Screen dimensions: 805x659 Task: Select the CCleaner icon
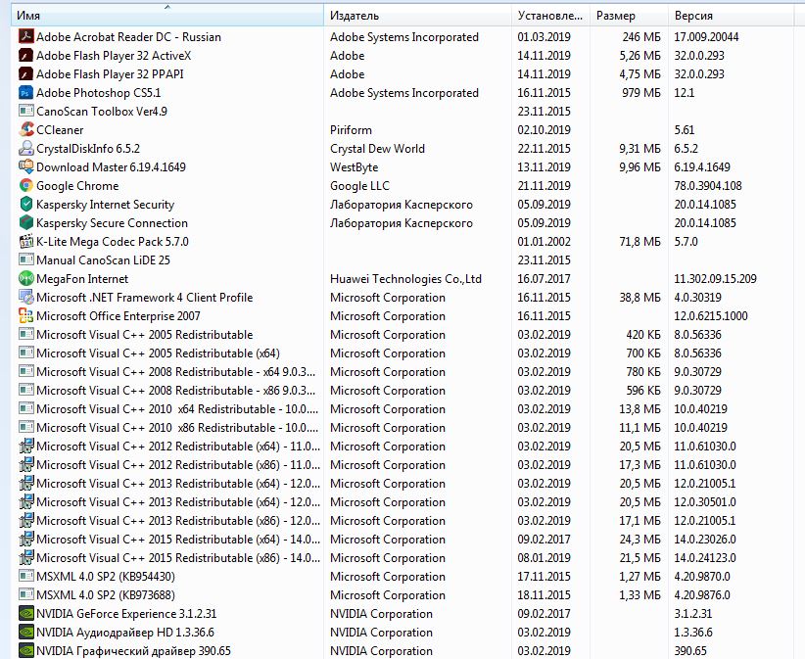click(x=25, y=129)
